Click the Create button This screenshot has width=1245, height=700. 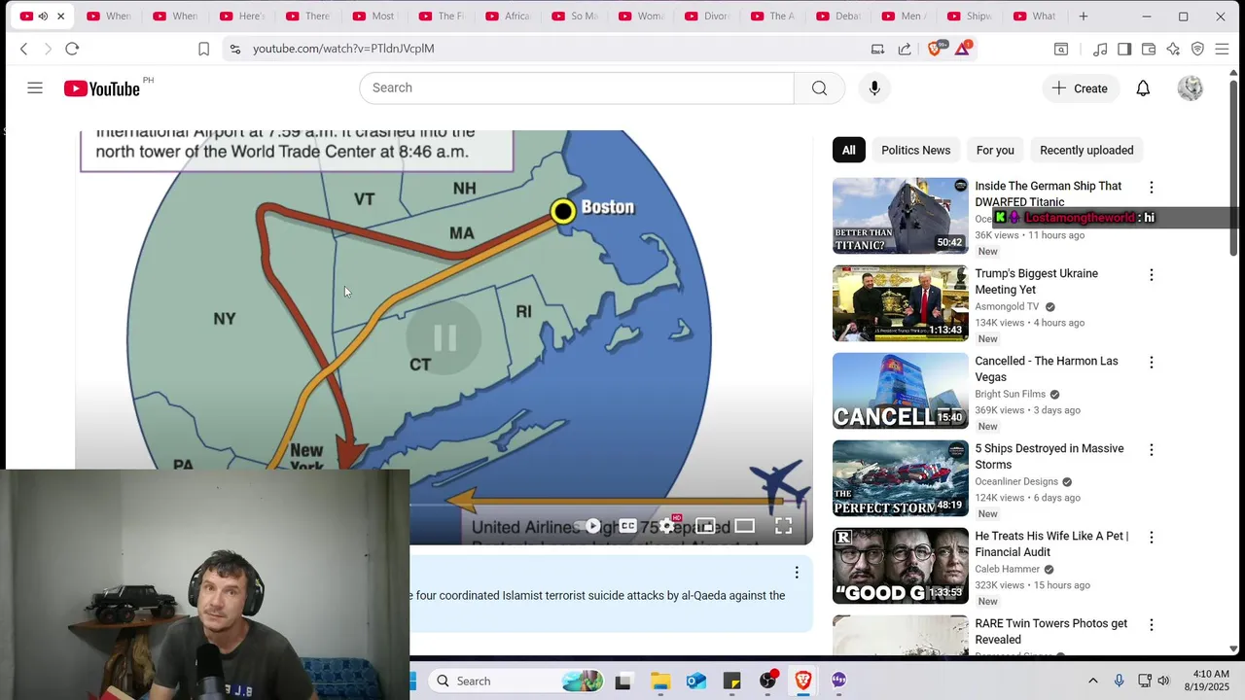(x=1080, y=88)
